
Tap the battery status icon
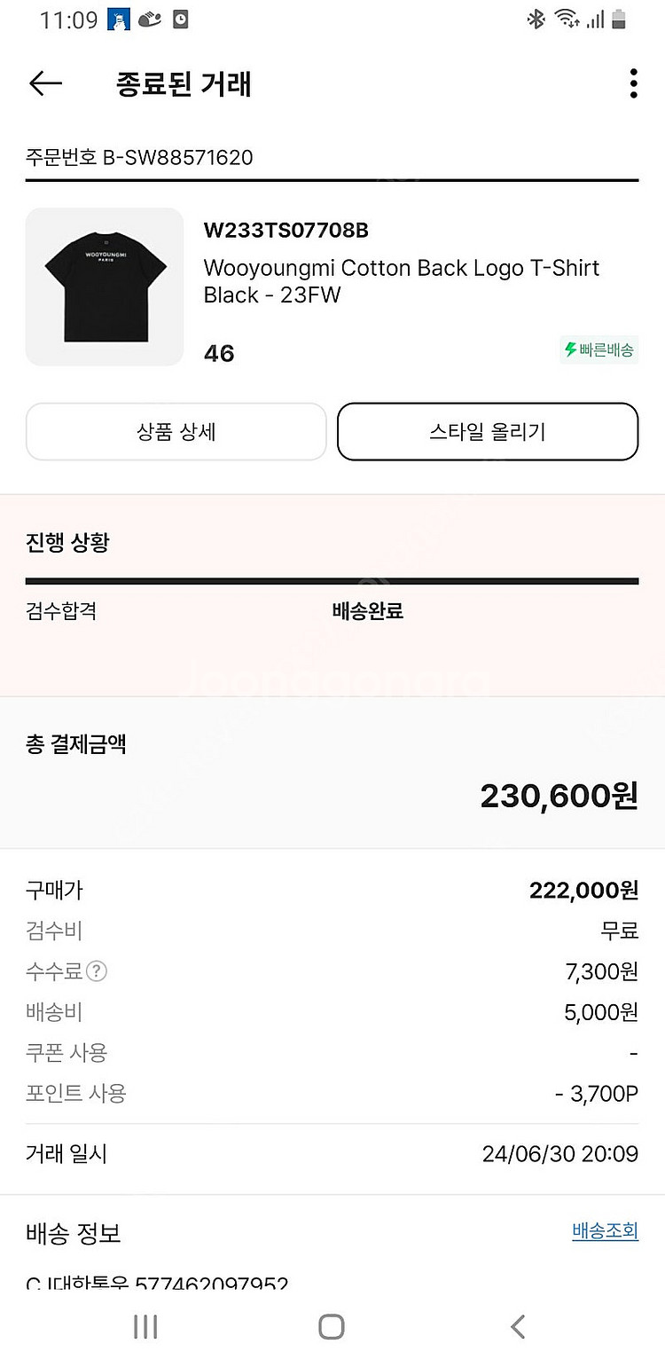[619, 20]
